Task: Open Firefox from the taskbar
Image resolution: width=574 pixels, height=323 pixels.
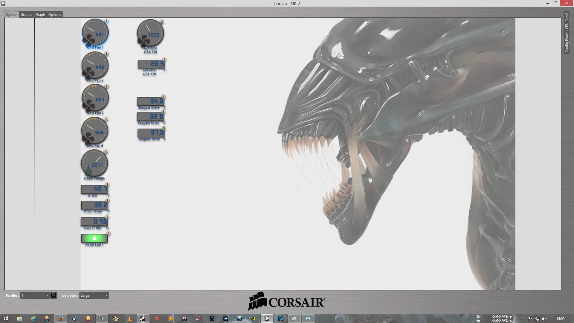Action: coord(61,319)
